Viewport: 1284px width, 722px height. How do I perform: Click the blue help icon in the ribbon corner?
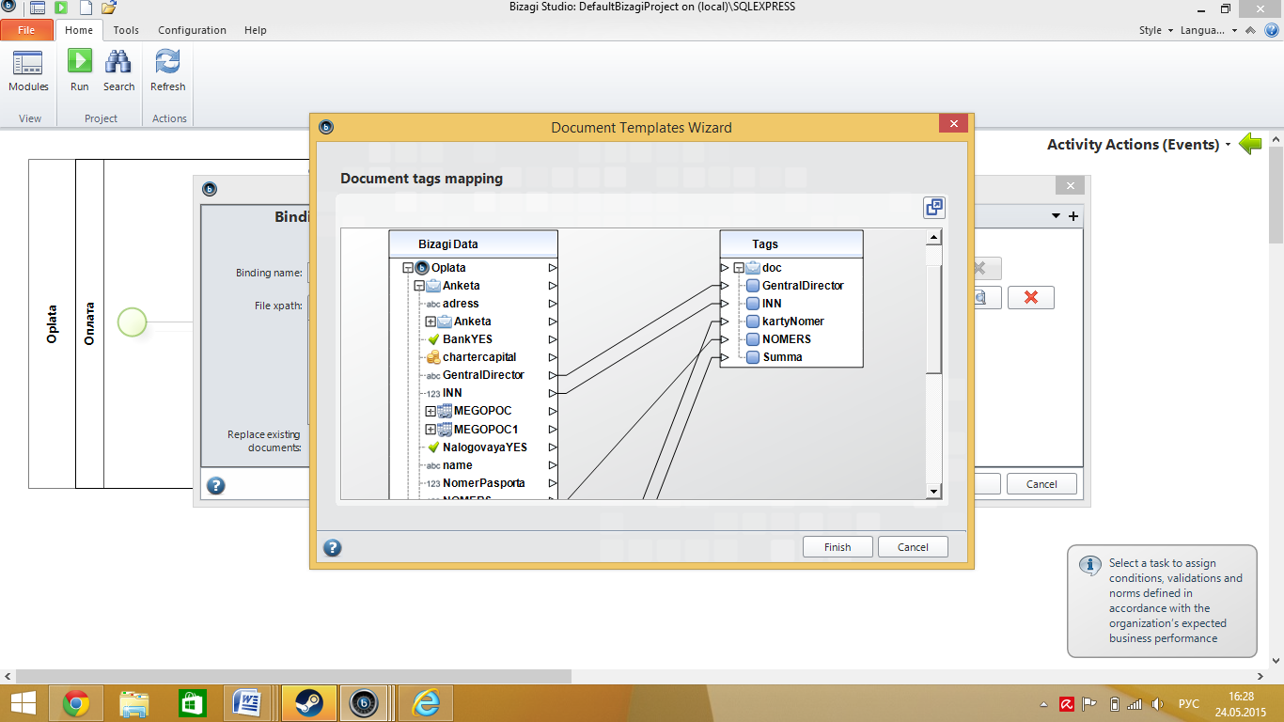(x=1271, y=30)
